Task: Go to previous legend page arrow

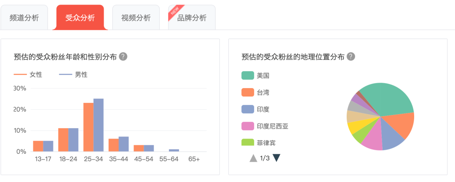Action: 253,158
